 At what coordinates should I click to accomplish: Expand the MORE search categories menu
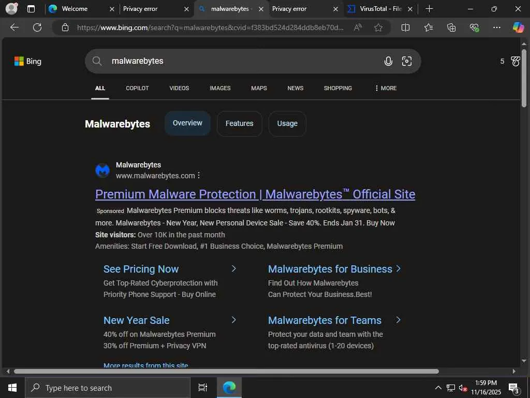386,88
